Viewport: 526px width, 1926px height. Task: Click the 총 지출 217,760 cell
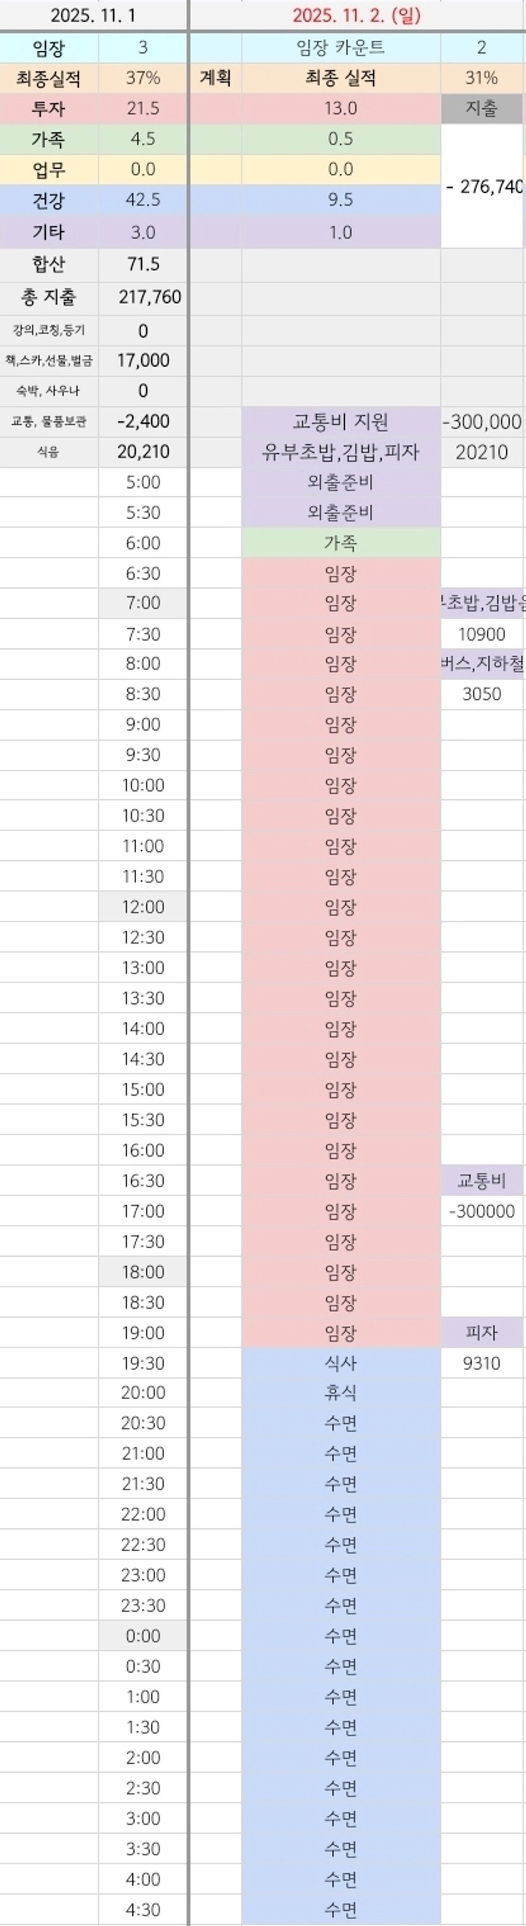coord(149,298)
